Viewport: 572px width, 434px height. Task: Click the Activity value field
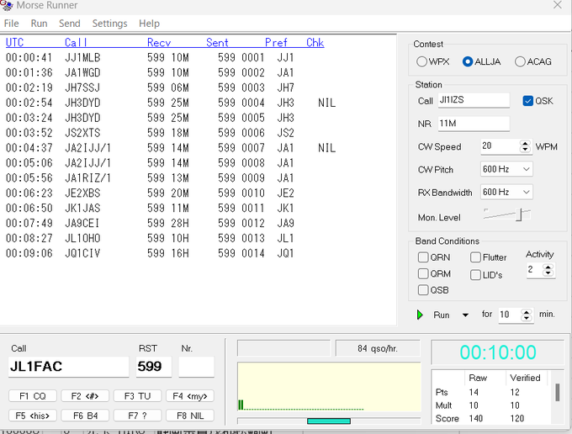coord(535,270)
